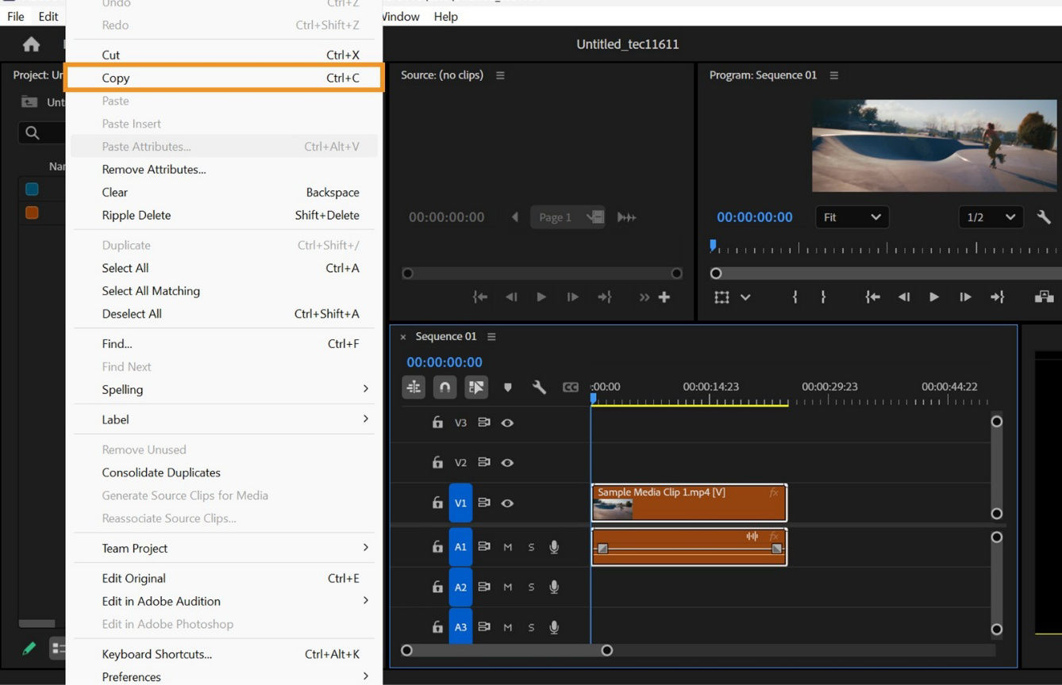Open the Fit zoom dropdown in Program monitor

pos(852,216)
